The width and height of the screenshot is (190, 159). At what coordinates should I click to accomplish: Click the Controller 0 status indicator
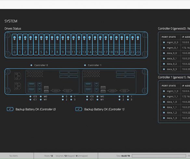(x=32, y=65)
